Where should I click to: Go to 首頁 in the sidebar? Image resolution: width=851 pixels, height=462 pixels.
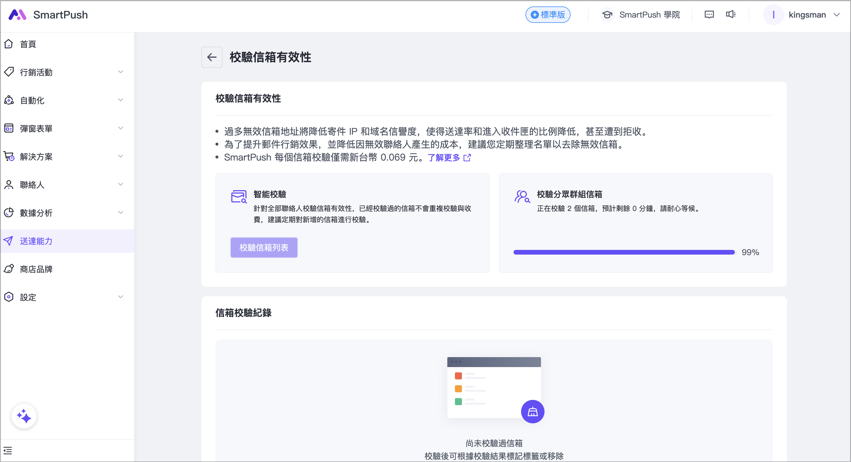coord(28,44)
